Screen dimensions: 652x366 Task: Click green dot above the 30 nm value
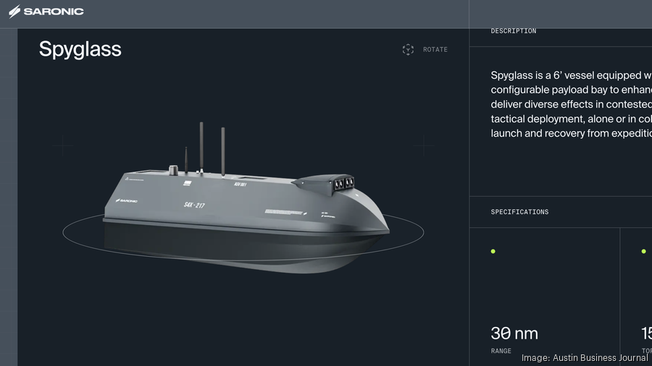pos(493,251)
